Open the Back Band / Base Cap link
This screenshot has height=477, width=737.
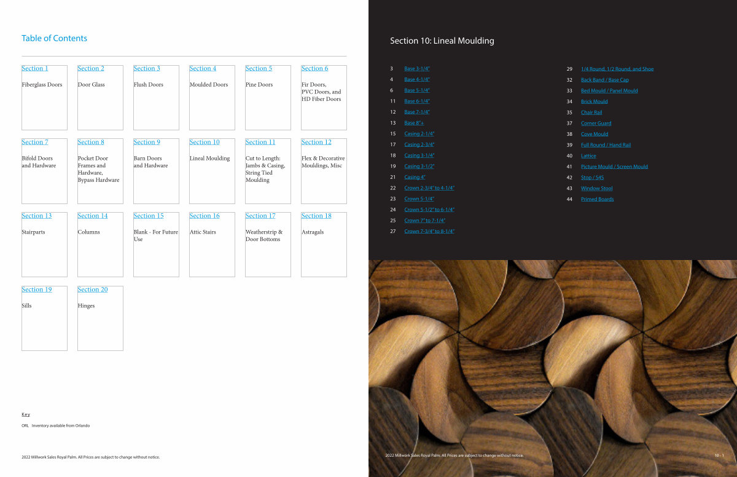click(604, 80)
